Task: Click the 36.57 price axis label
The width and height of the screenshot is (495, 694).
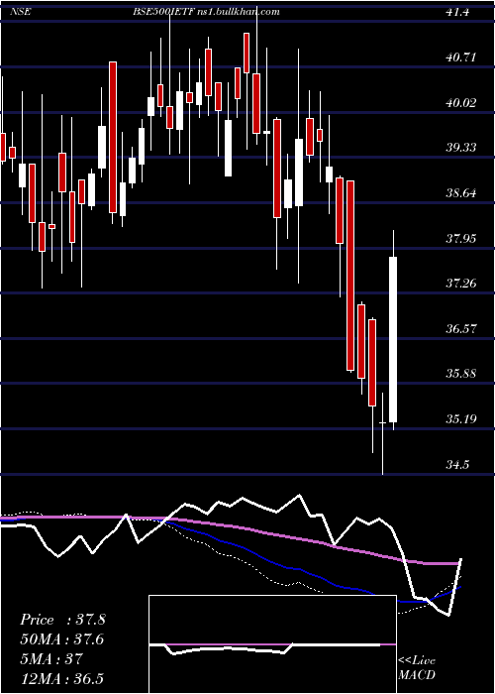Action: (x=461, y=329)
